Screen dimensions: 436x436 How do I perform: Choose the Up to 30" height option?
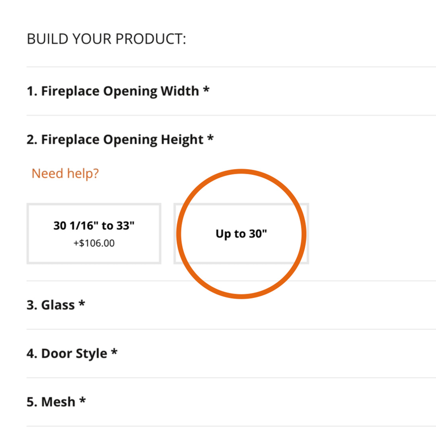[241, 233]
